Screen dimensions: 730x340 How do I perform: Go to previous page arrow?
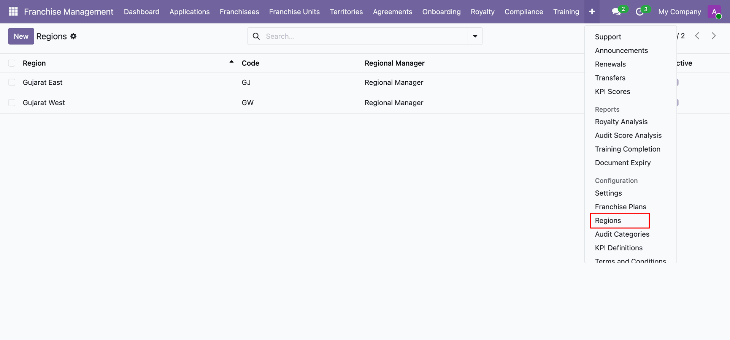point(697,36)
